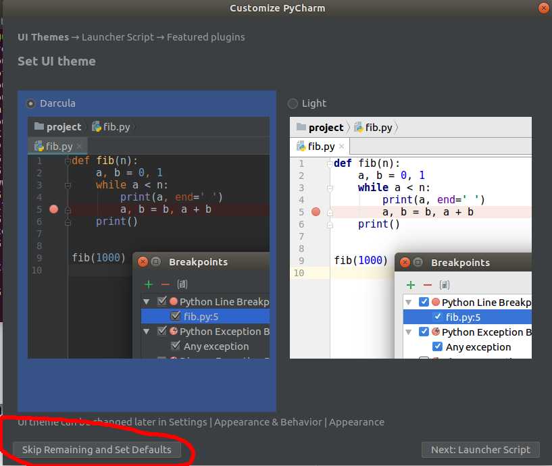Close Breakpoints popup in Light preview
This screenshot has width=552, height=466.
[405, 263]
